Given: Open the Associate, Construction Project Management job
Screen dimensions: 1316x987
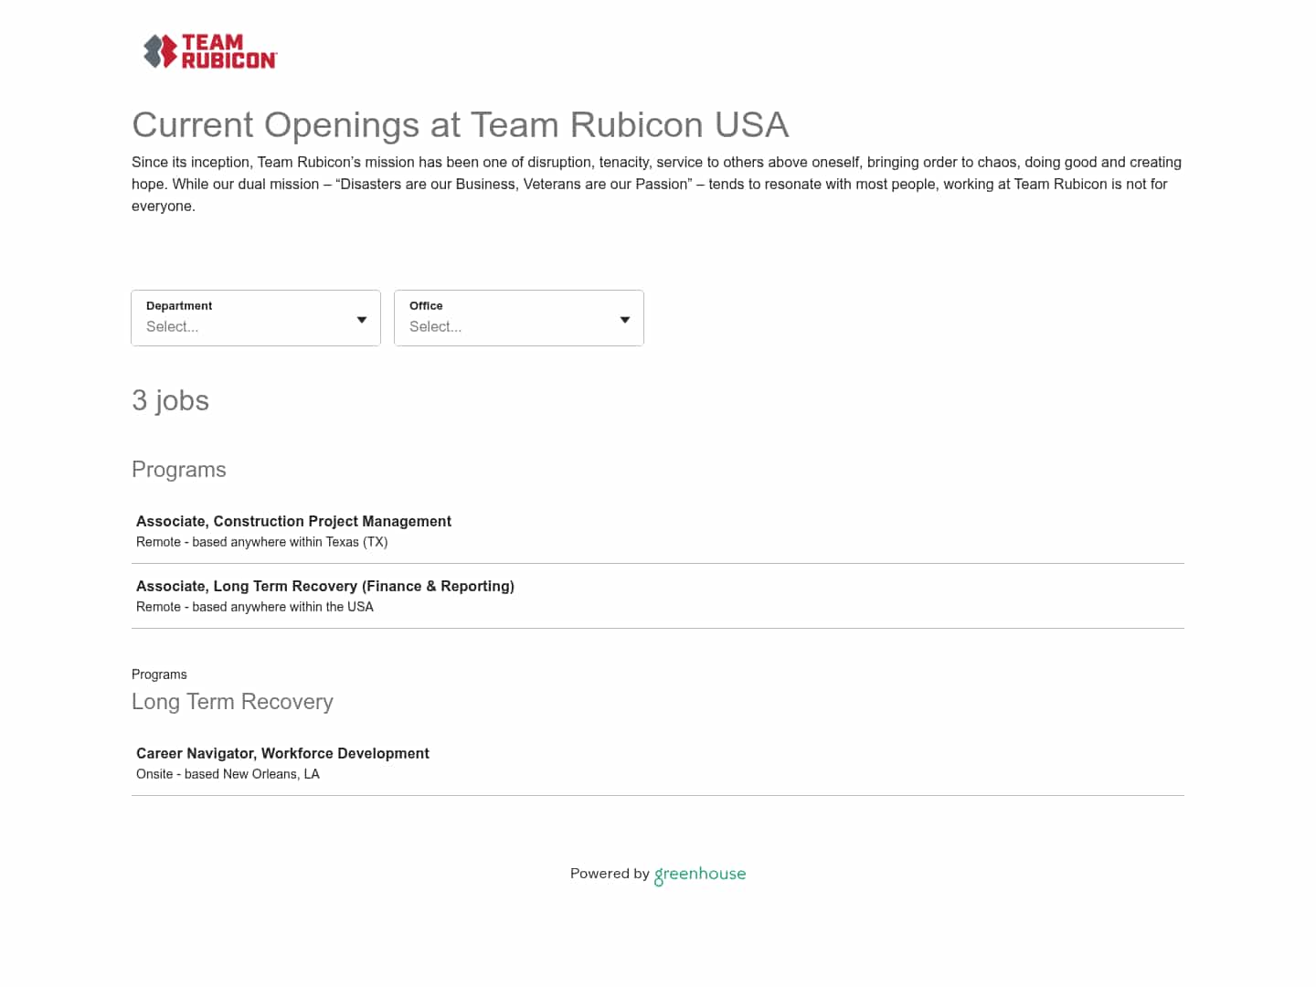Looking at the screenshot, I should tap(293, 521).
